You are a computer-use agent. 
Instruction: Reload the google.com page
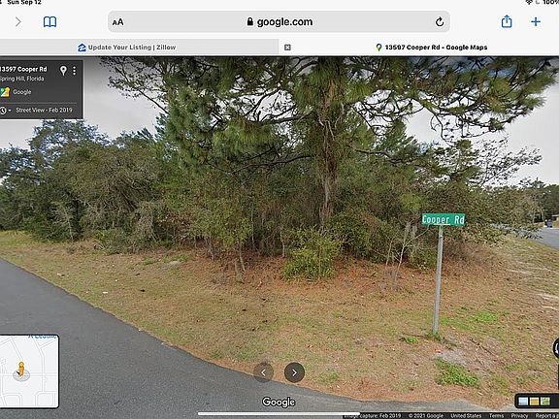tap(440, 22)
